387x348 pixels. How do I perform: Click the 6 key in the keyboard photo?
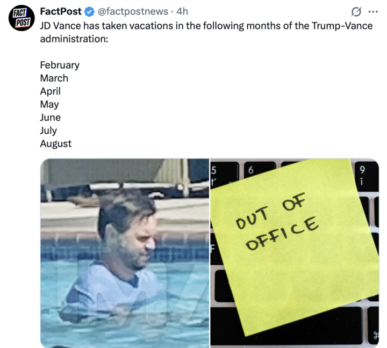point(251,171)
